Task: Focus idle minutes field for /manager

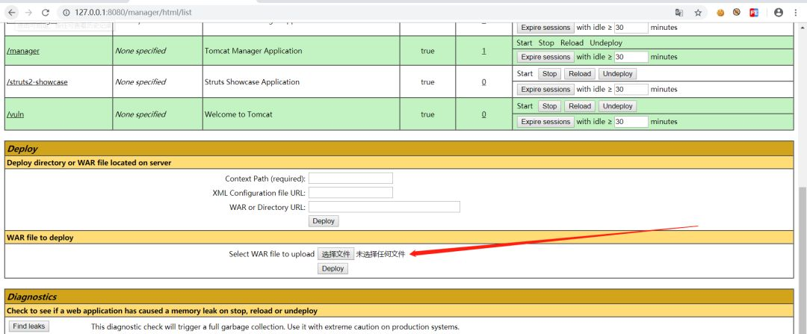Action: tap(631, 57)
